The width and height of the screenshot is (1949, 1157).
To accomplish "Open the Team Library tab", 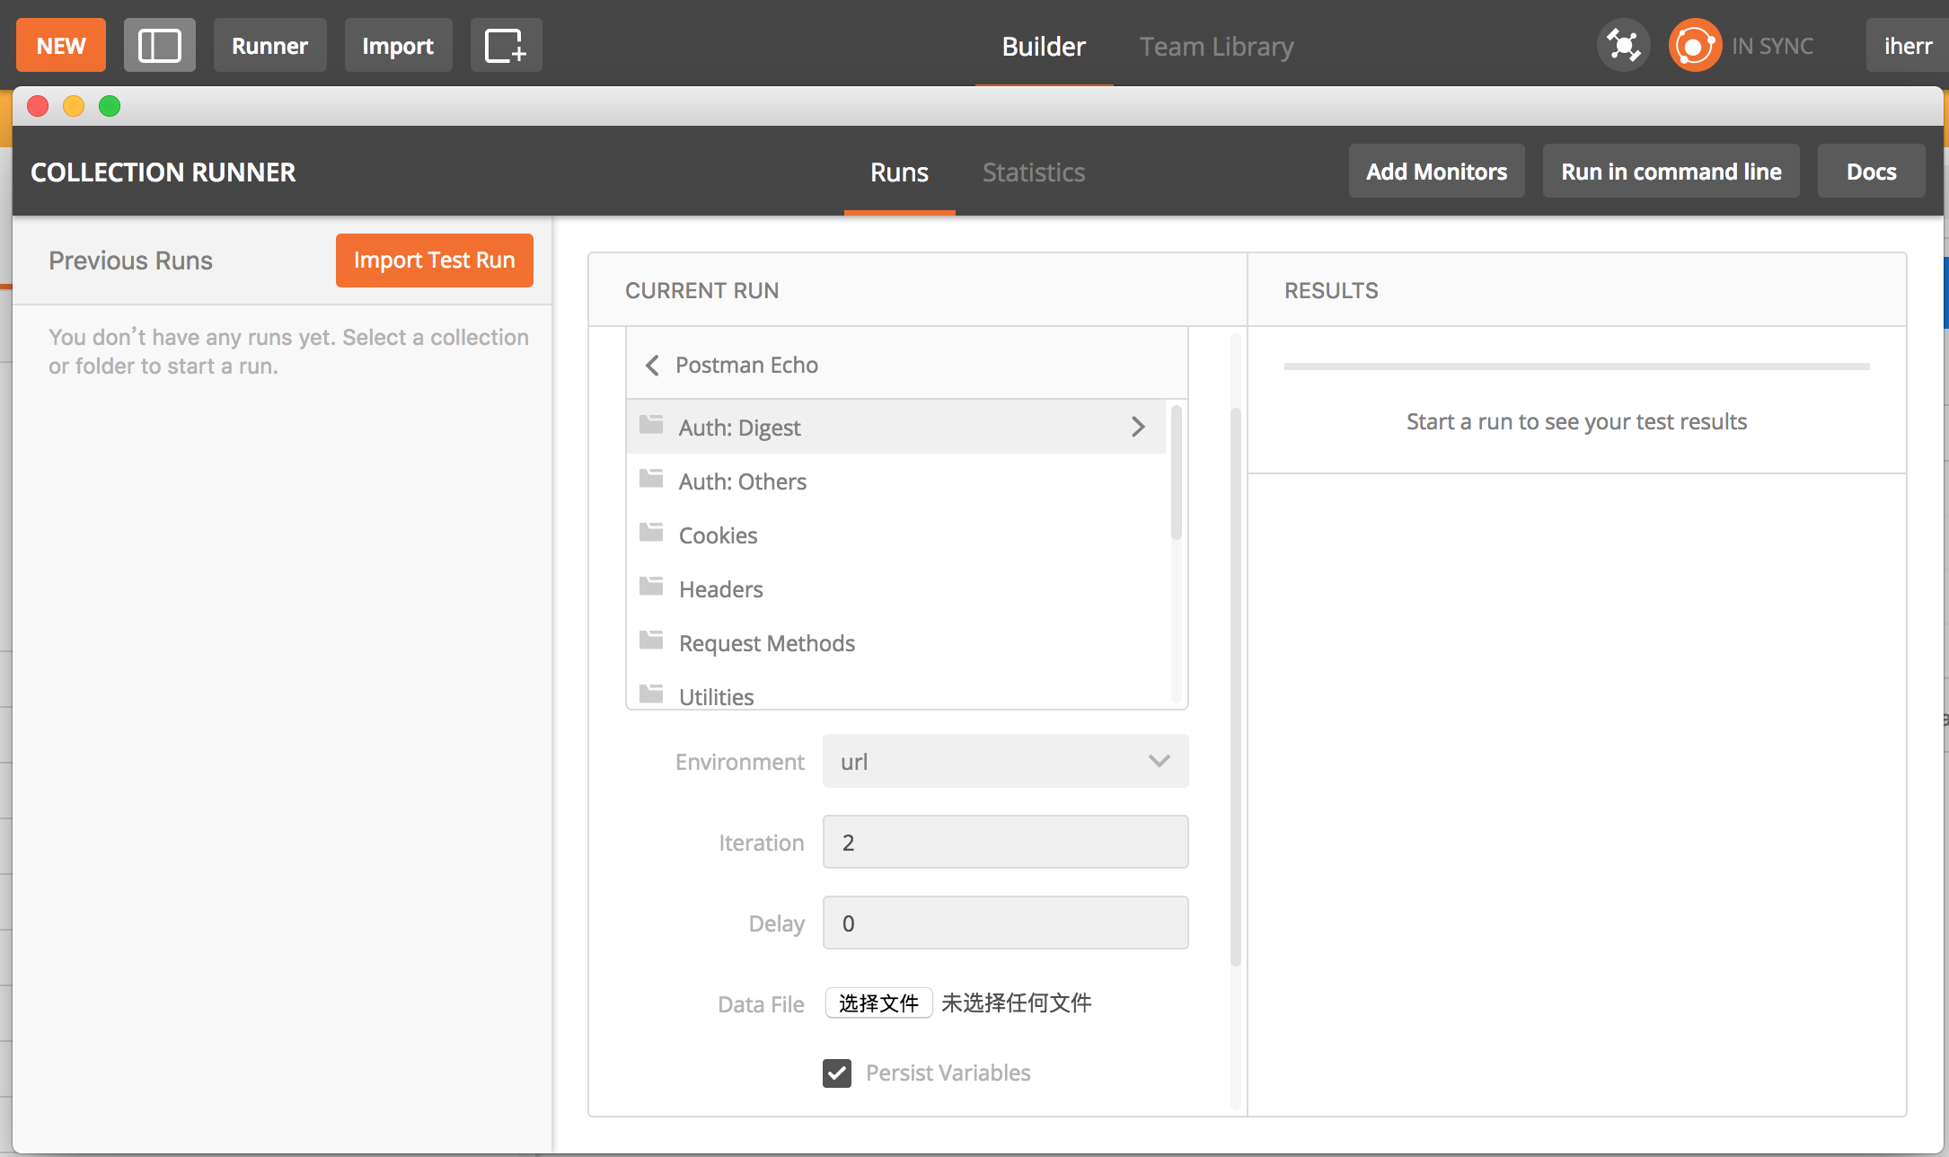I will (1217, 46).
